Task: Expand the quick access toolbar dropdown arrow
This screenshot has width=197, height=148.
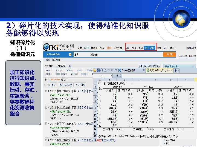Action: (116, 70)
